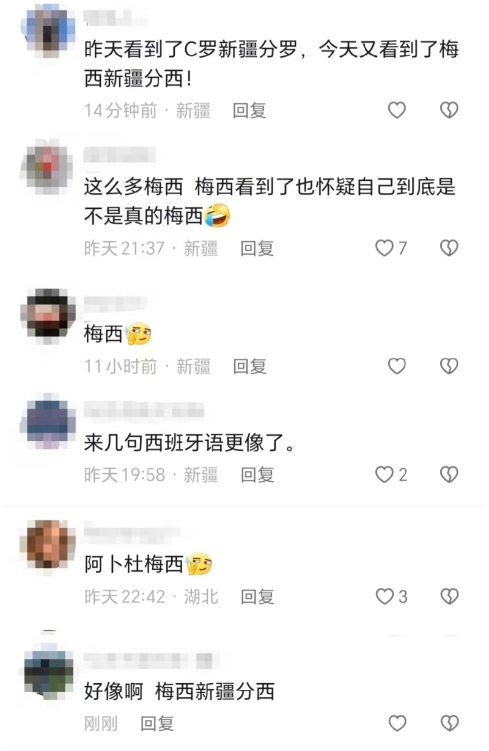
Task: Dislike the 好像啊 comment posted 刚刚
Action: [x=449, y=723]
